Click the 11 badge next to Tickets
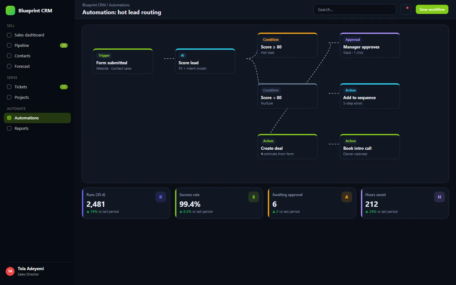456x285 pixels. [x=64, y=87]
